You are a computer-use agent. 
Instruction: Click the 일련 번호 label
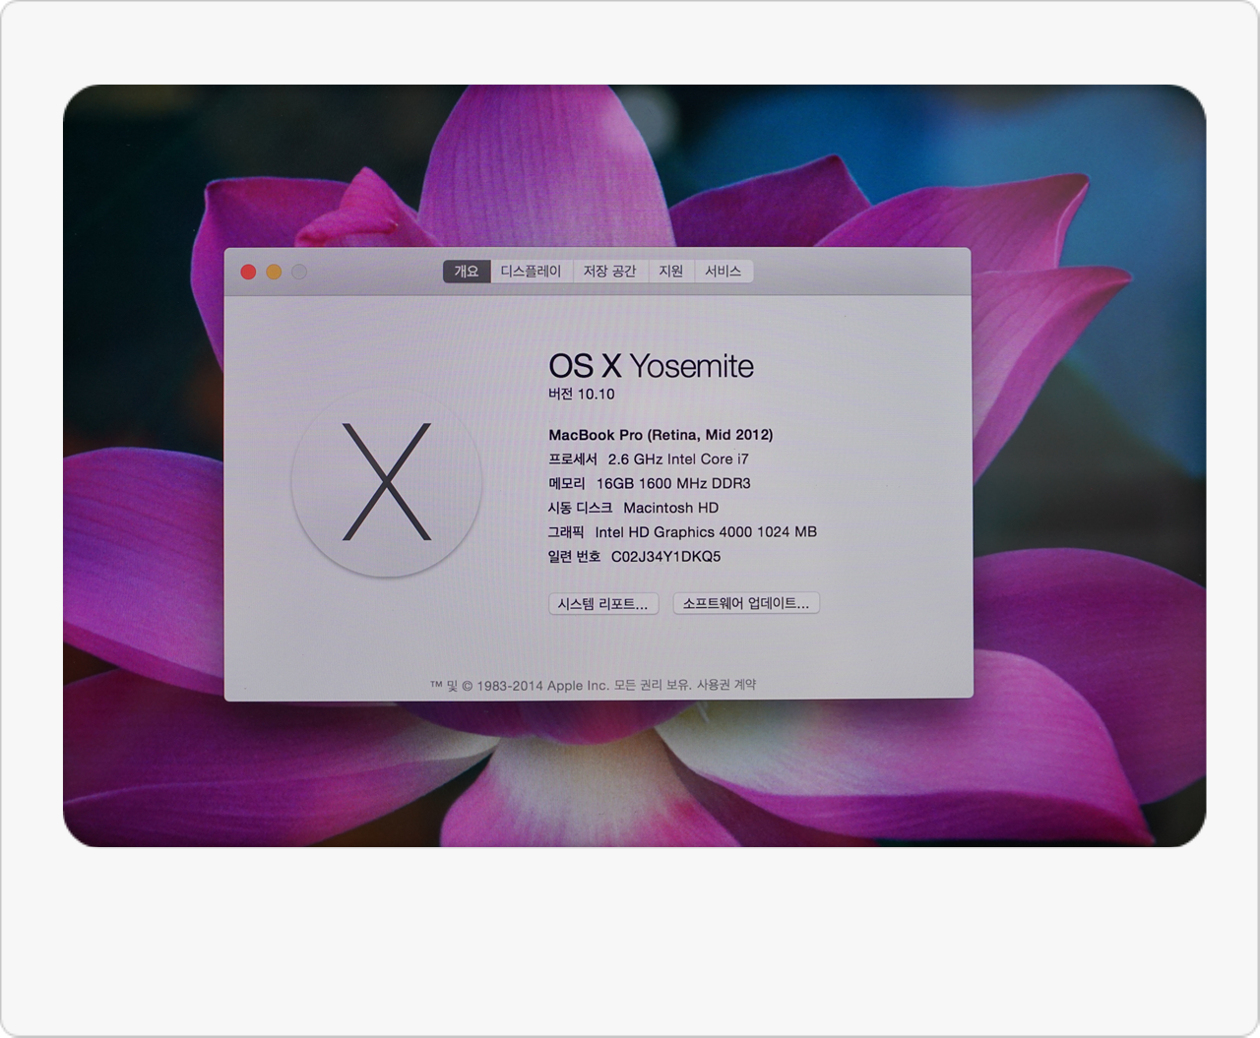(574, 557)
